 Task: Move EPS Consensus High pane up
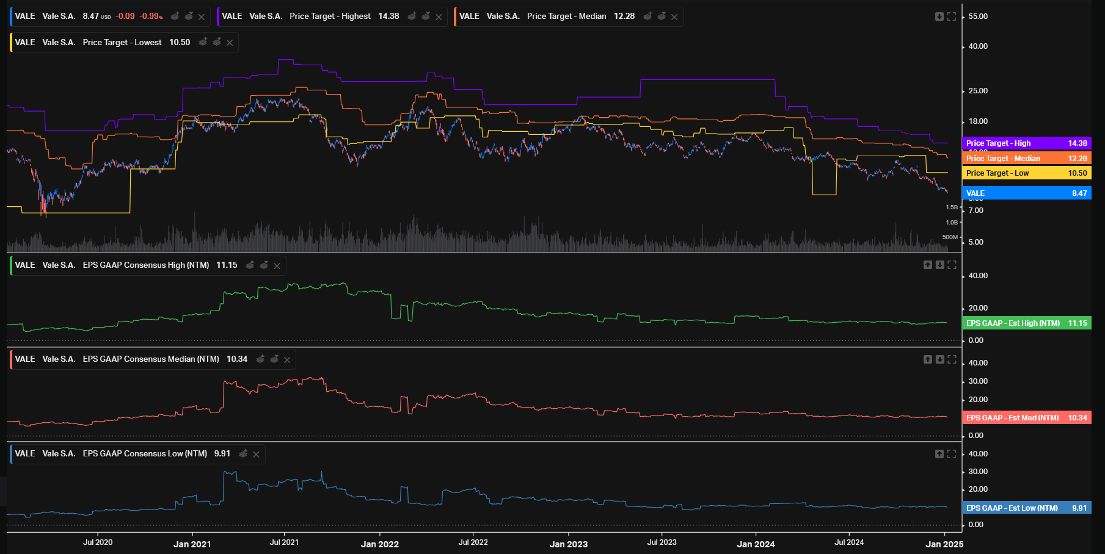tap(927, 265)
